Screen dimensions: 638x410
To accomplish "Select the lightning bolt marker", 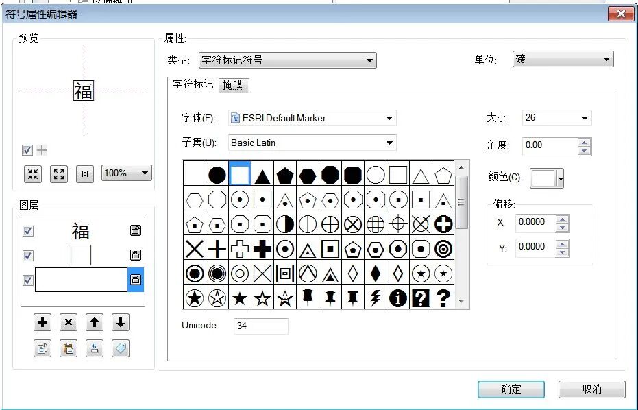I will click(x=375, y=298).
